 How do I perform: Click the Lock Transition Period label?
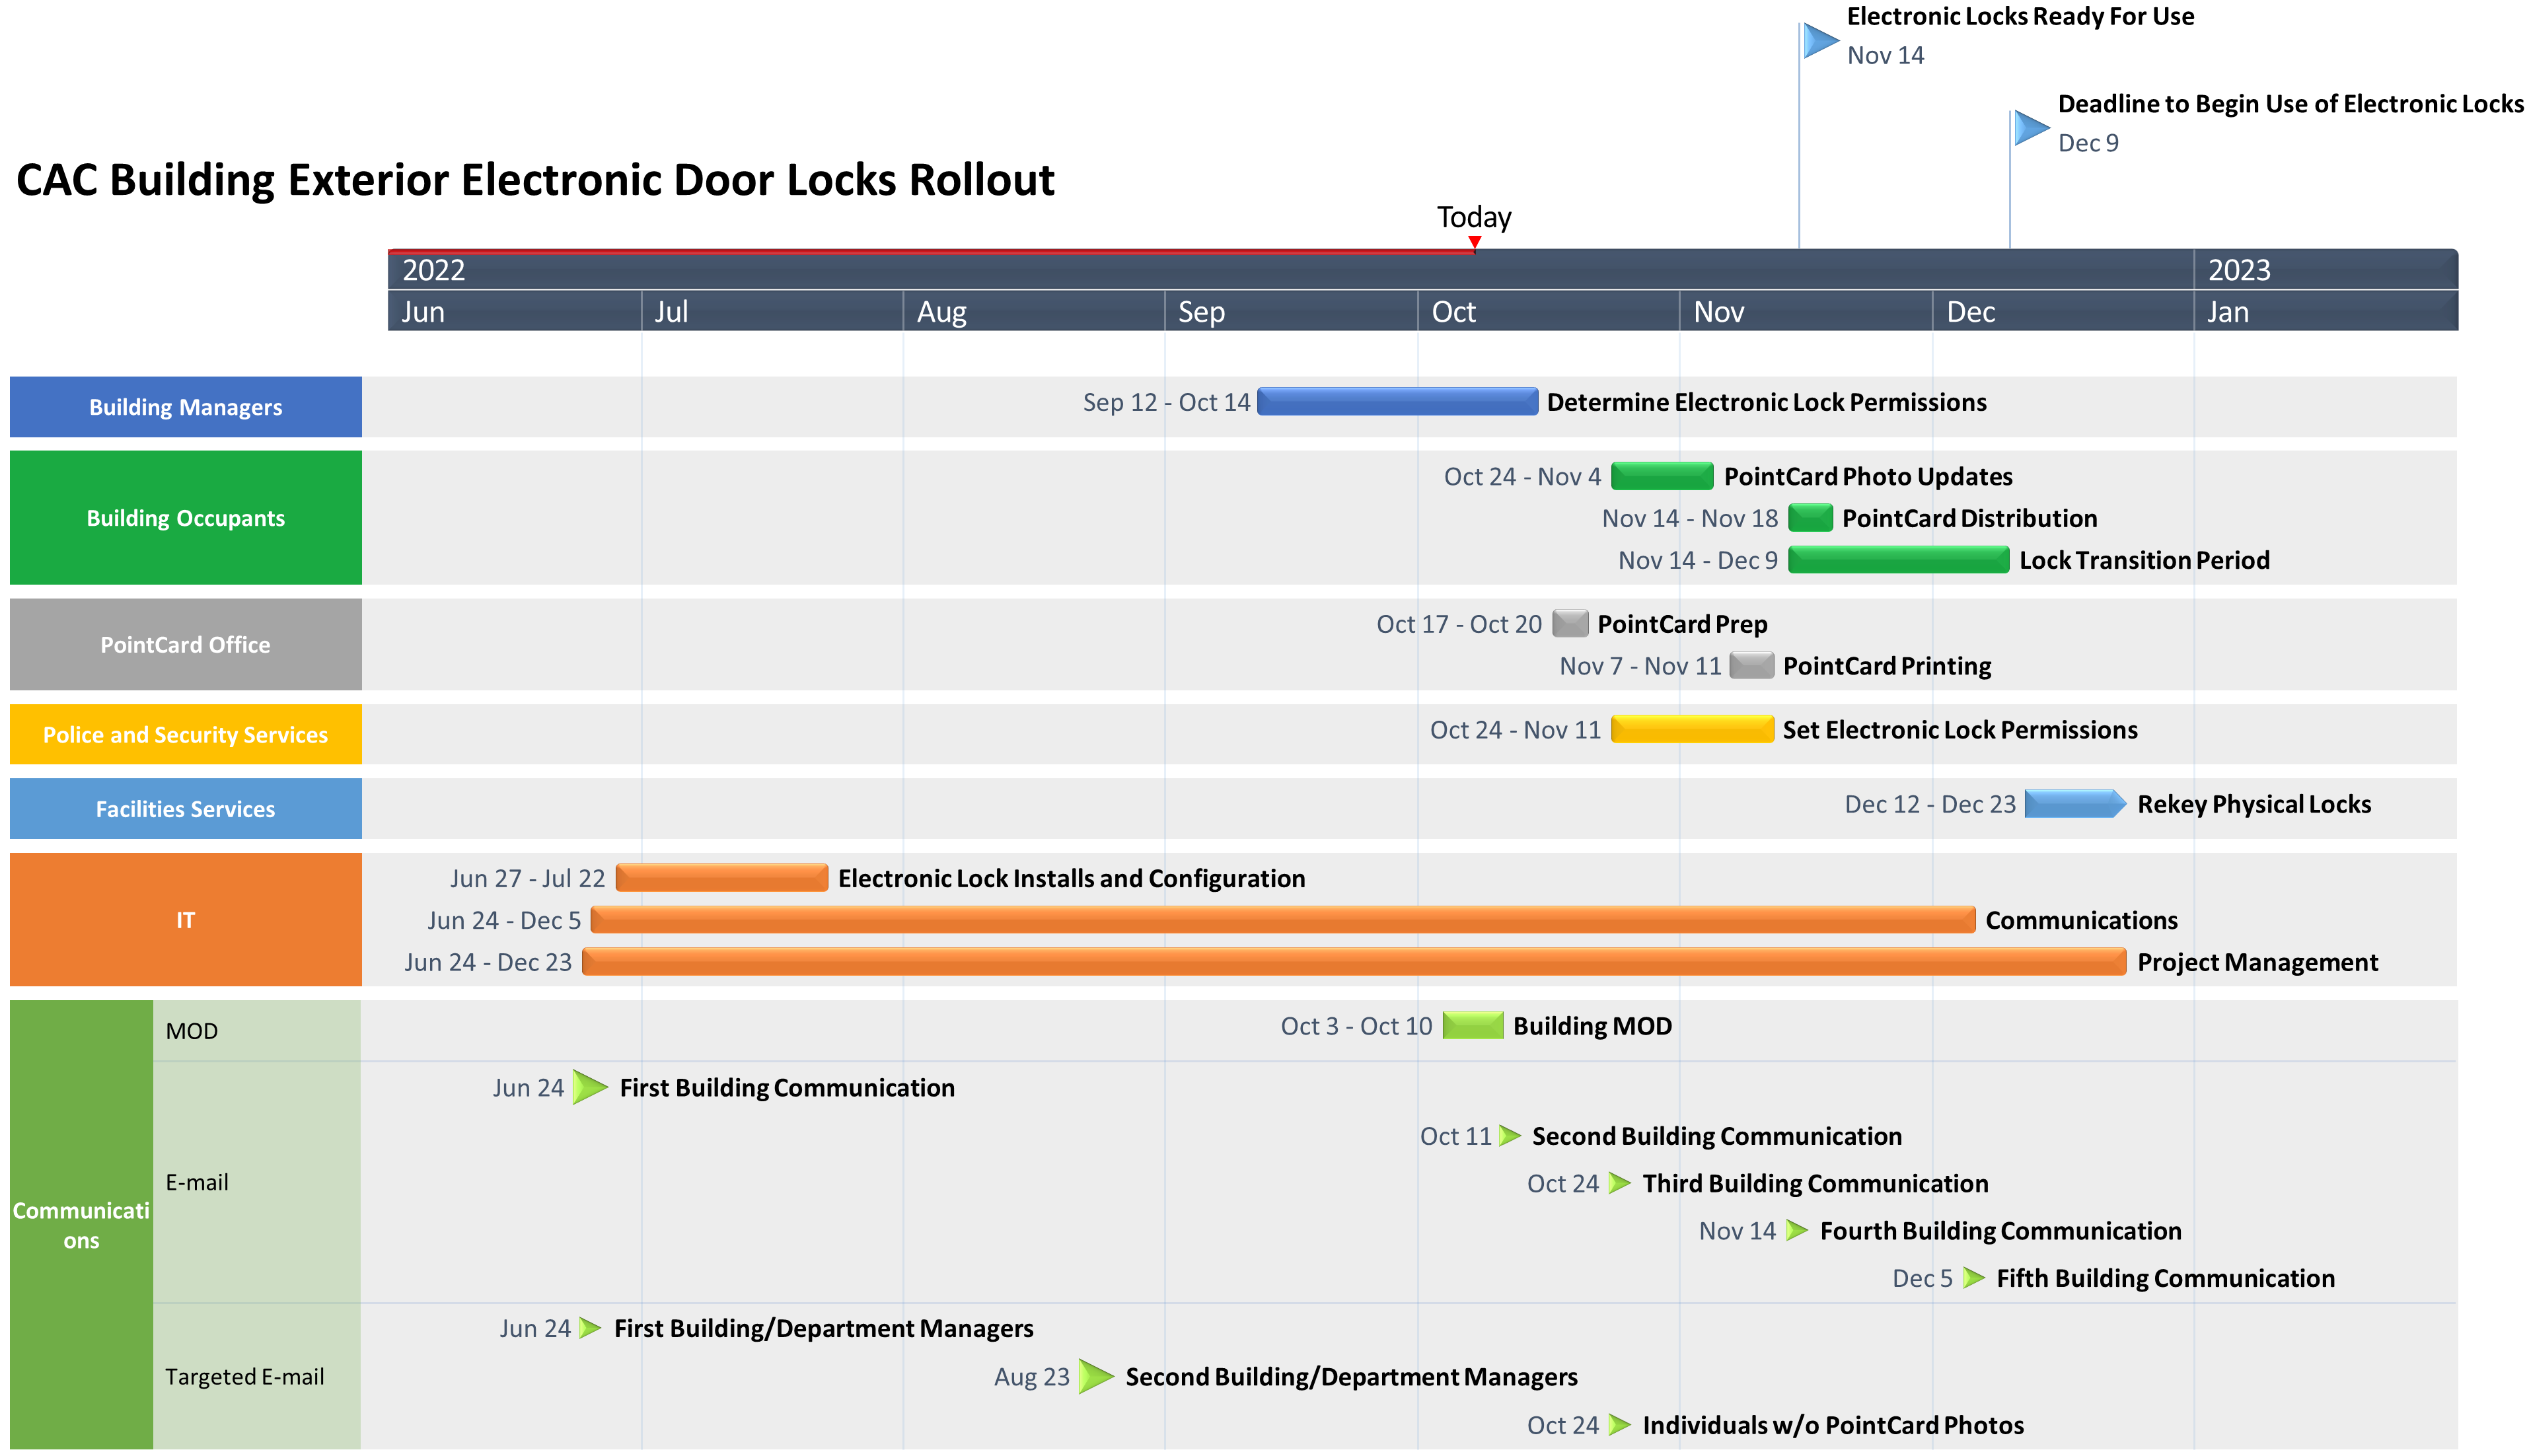pyautogui.click(x=2144, y=560)
